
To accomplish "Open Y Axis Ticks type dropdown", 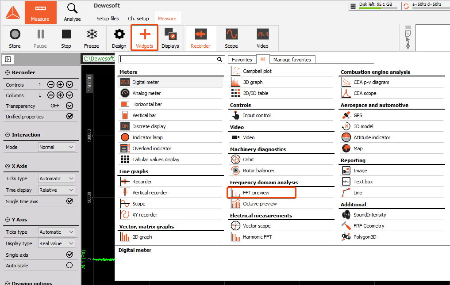I will pos(57,232).
